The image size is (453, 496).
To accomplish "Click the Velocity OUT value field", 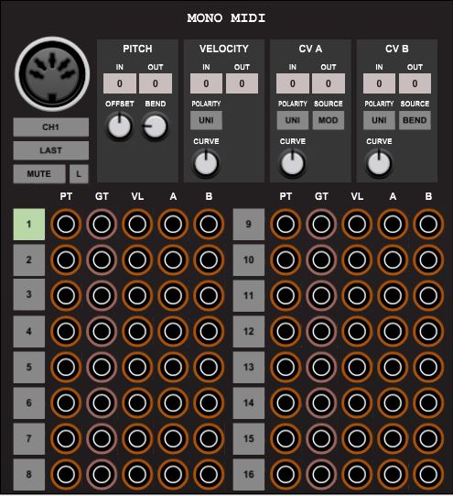I will pyautogui.click(x=242, y=83).
